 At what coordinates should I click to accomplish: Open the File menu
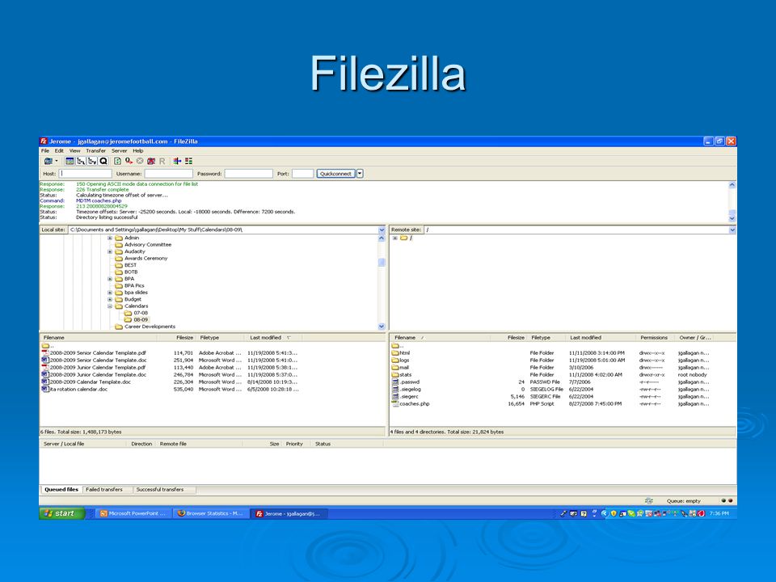(45, 150)
